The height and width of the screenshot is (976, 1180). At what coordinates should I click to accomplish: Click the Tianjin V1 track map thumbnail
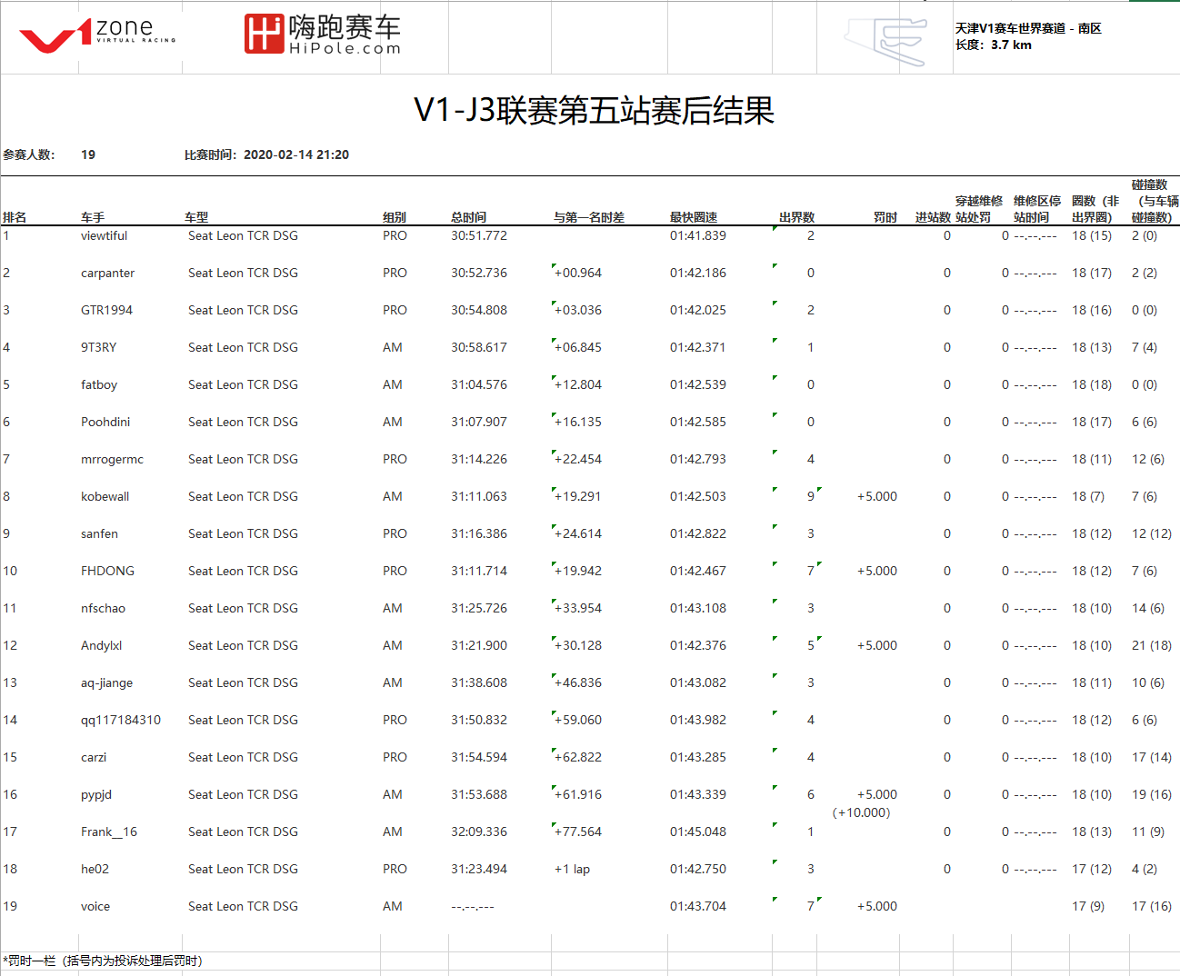tap(885, 40)
